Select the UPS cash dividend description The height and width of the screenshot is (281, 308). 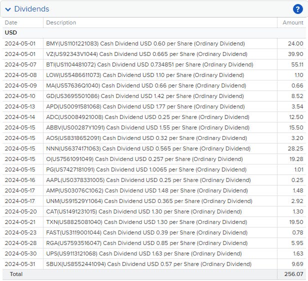144,253
